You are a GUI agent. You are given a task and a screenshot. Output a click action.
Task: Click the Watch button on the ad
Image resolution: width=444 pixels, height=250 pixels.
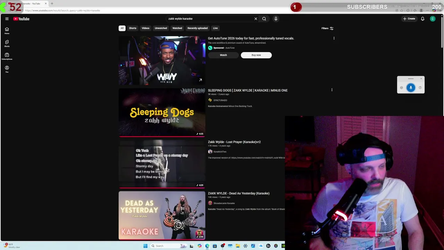tap(223, 55)
